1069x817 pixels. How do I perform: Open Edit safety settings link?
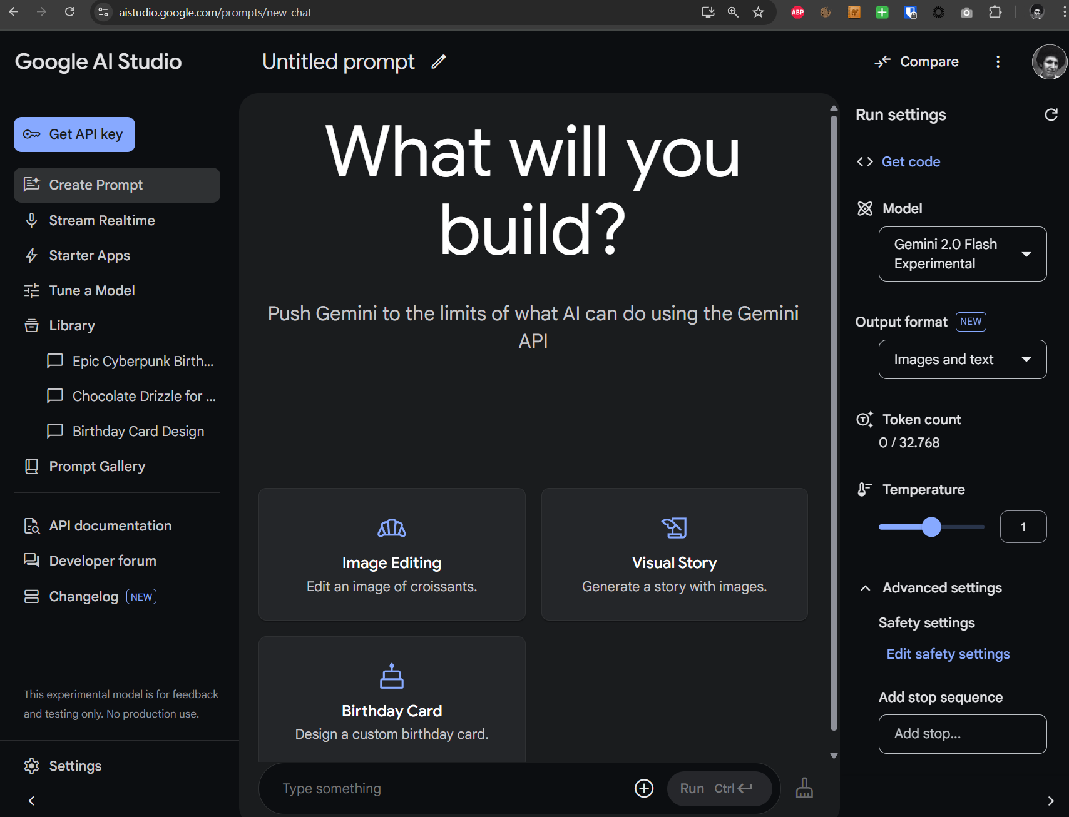pos(948,654)
